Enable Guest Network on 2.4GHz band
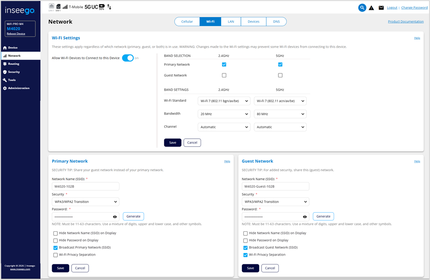This screenshot has width=430, height=280. tap(224, 75)
